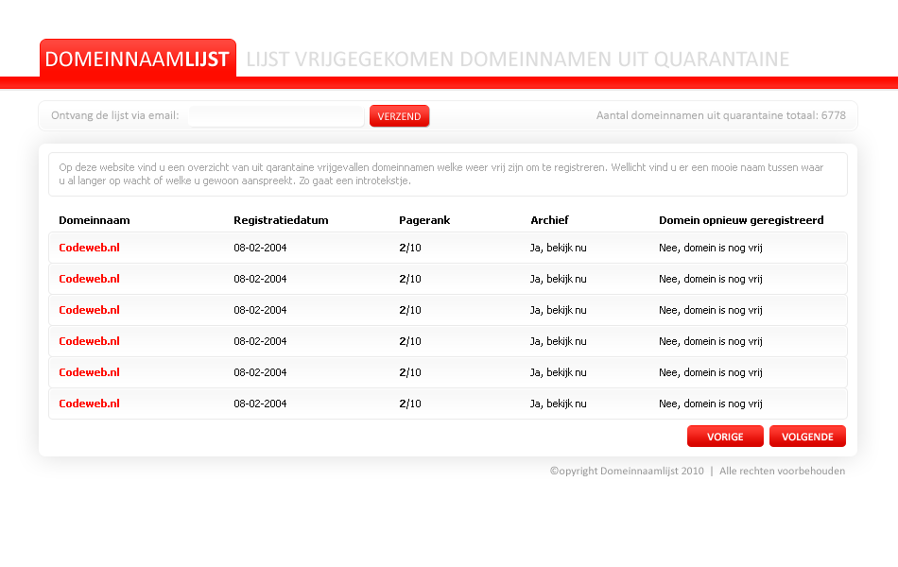
Task: Click the 'Ontvang de lijst via email:' label
Action: point(115,115)
